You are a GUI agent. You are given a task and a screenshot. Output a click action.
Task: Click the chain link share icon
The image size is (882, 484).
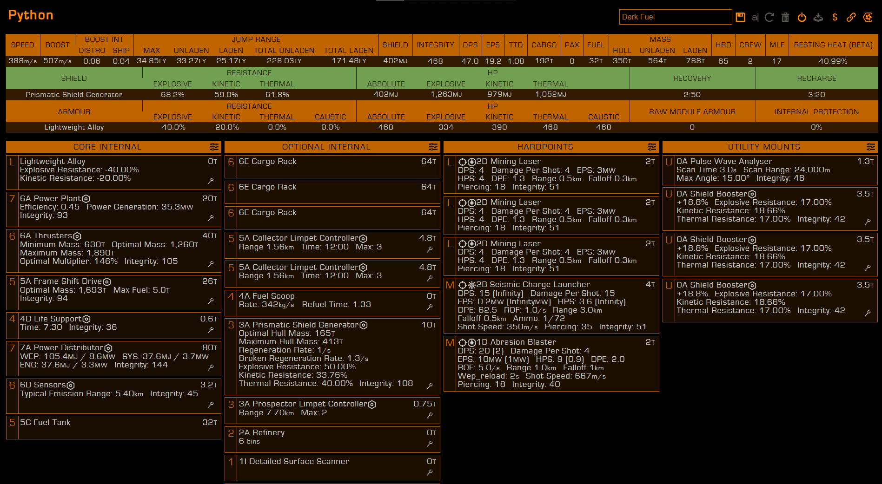[x=851, y=17]
